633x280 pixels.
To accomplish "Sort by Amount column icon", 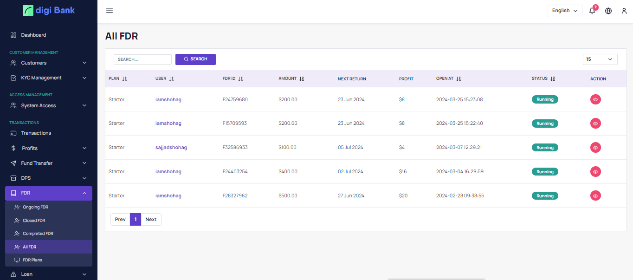I will (x=302, y=79).
